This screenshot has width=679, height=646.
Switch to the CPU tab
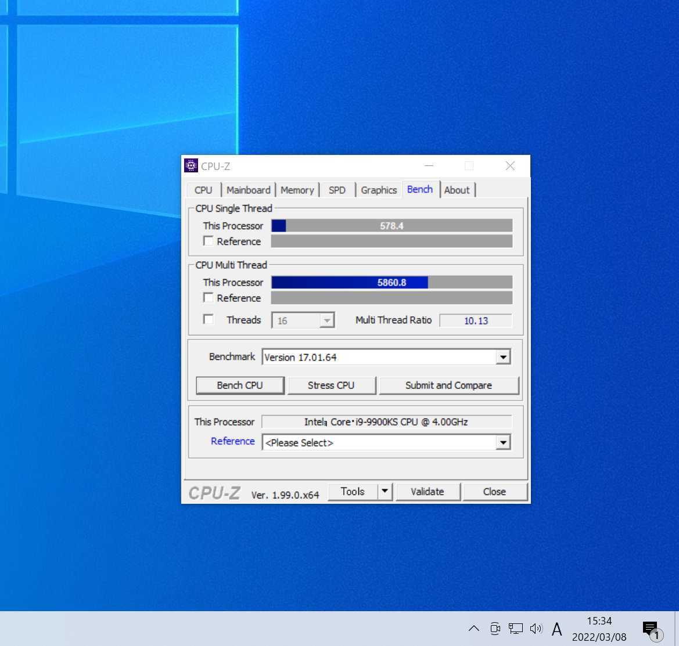pos(203,190)
